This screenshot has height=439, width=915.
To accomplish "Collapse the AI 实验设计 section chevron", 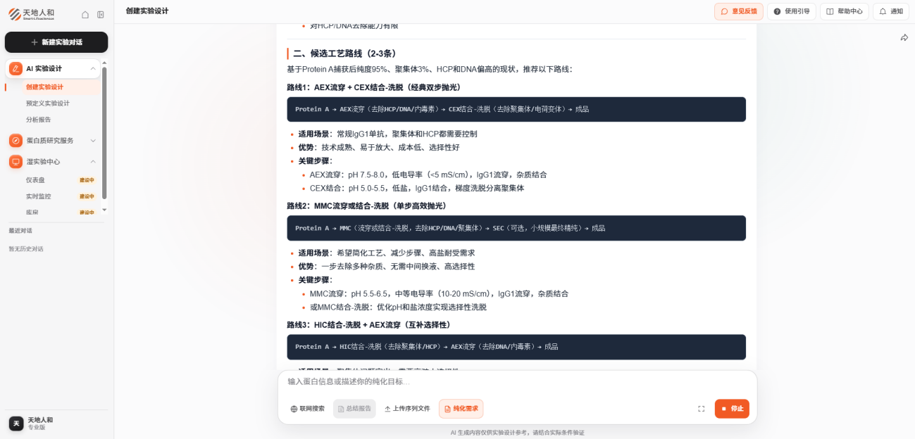I will tap(93, 68).
